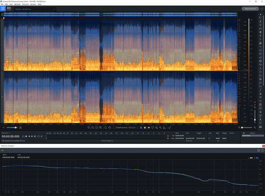Collapse the History panel arrow
Screen dimensions: 265x196
point(244,133)
